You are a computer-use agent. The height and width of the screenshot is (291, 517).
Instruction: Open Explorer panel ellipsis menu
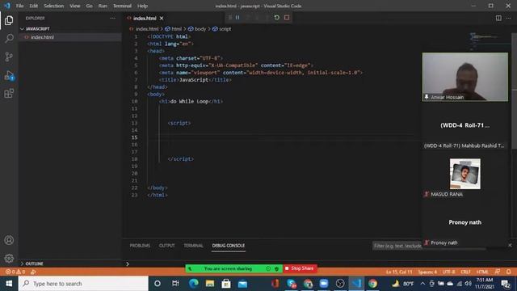(x=113, y=18)
